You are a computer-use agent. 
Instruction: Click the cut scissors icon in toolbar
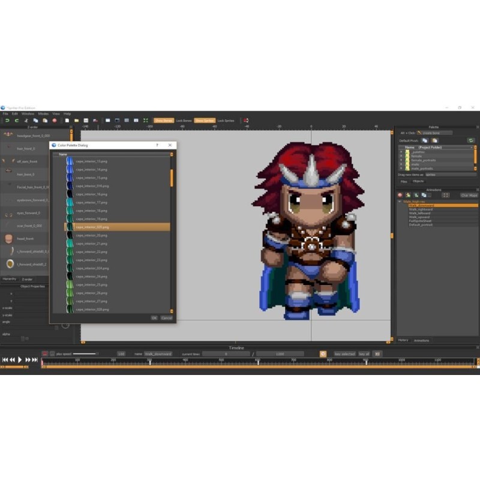pyautogui.click(x=26, y=121)
